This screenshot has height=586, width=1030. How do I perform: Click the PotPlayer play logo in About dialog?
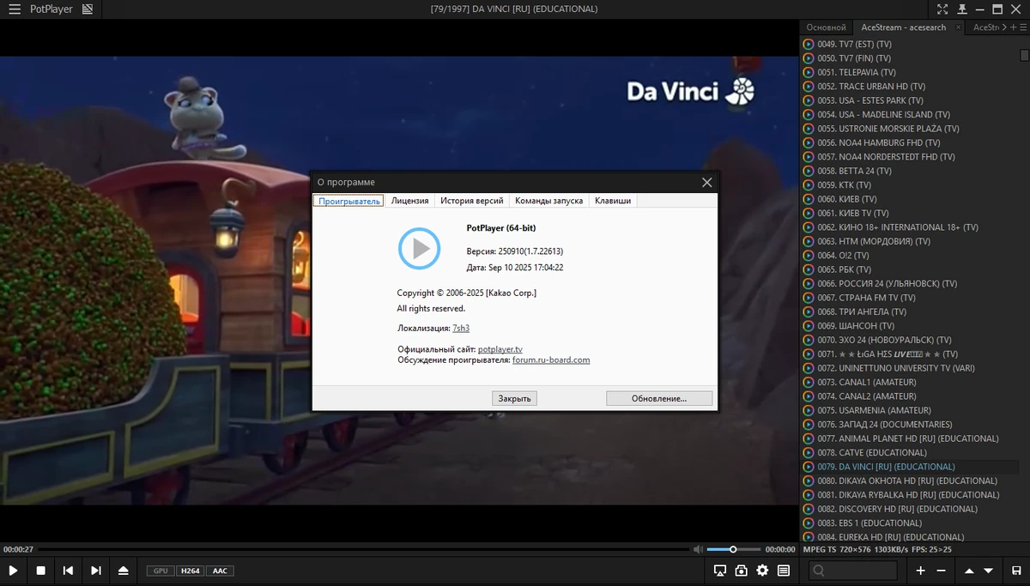click(419, 248)
